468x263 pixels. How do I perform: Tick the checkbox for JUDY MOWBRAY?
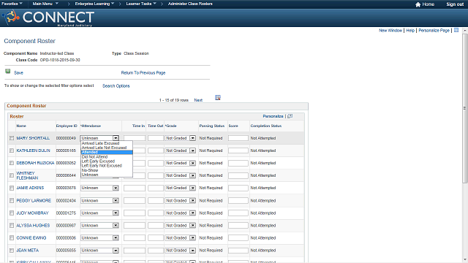point(12,213)
